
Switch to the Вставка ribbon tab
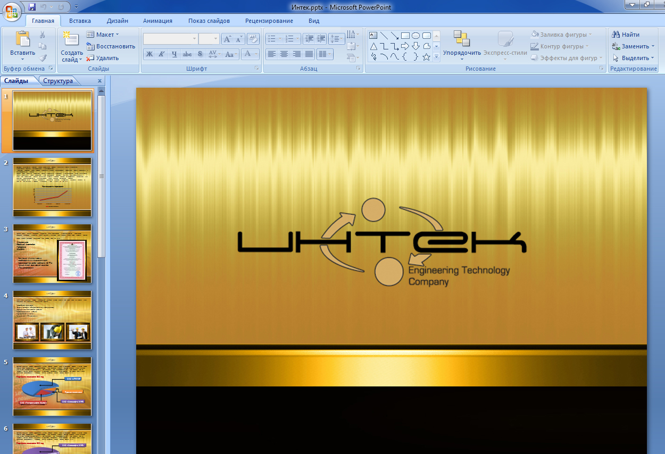point(80,21)
